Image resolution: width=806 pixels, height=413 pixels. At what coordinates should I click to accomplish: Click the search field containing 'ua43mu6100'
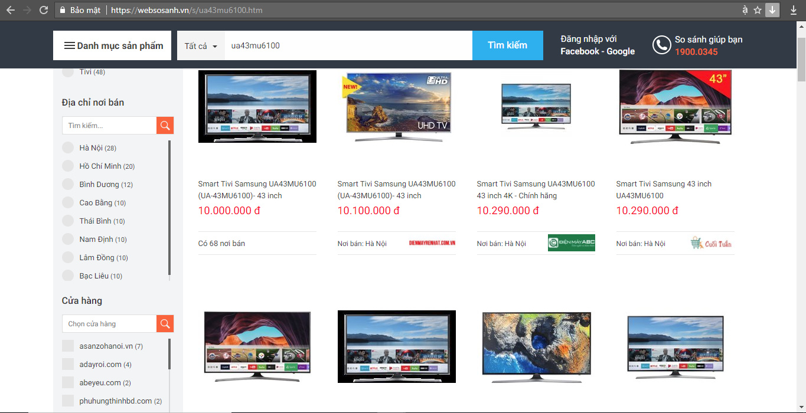click(x=348, y=45)
